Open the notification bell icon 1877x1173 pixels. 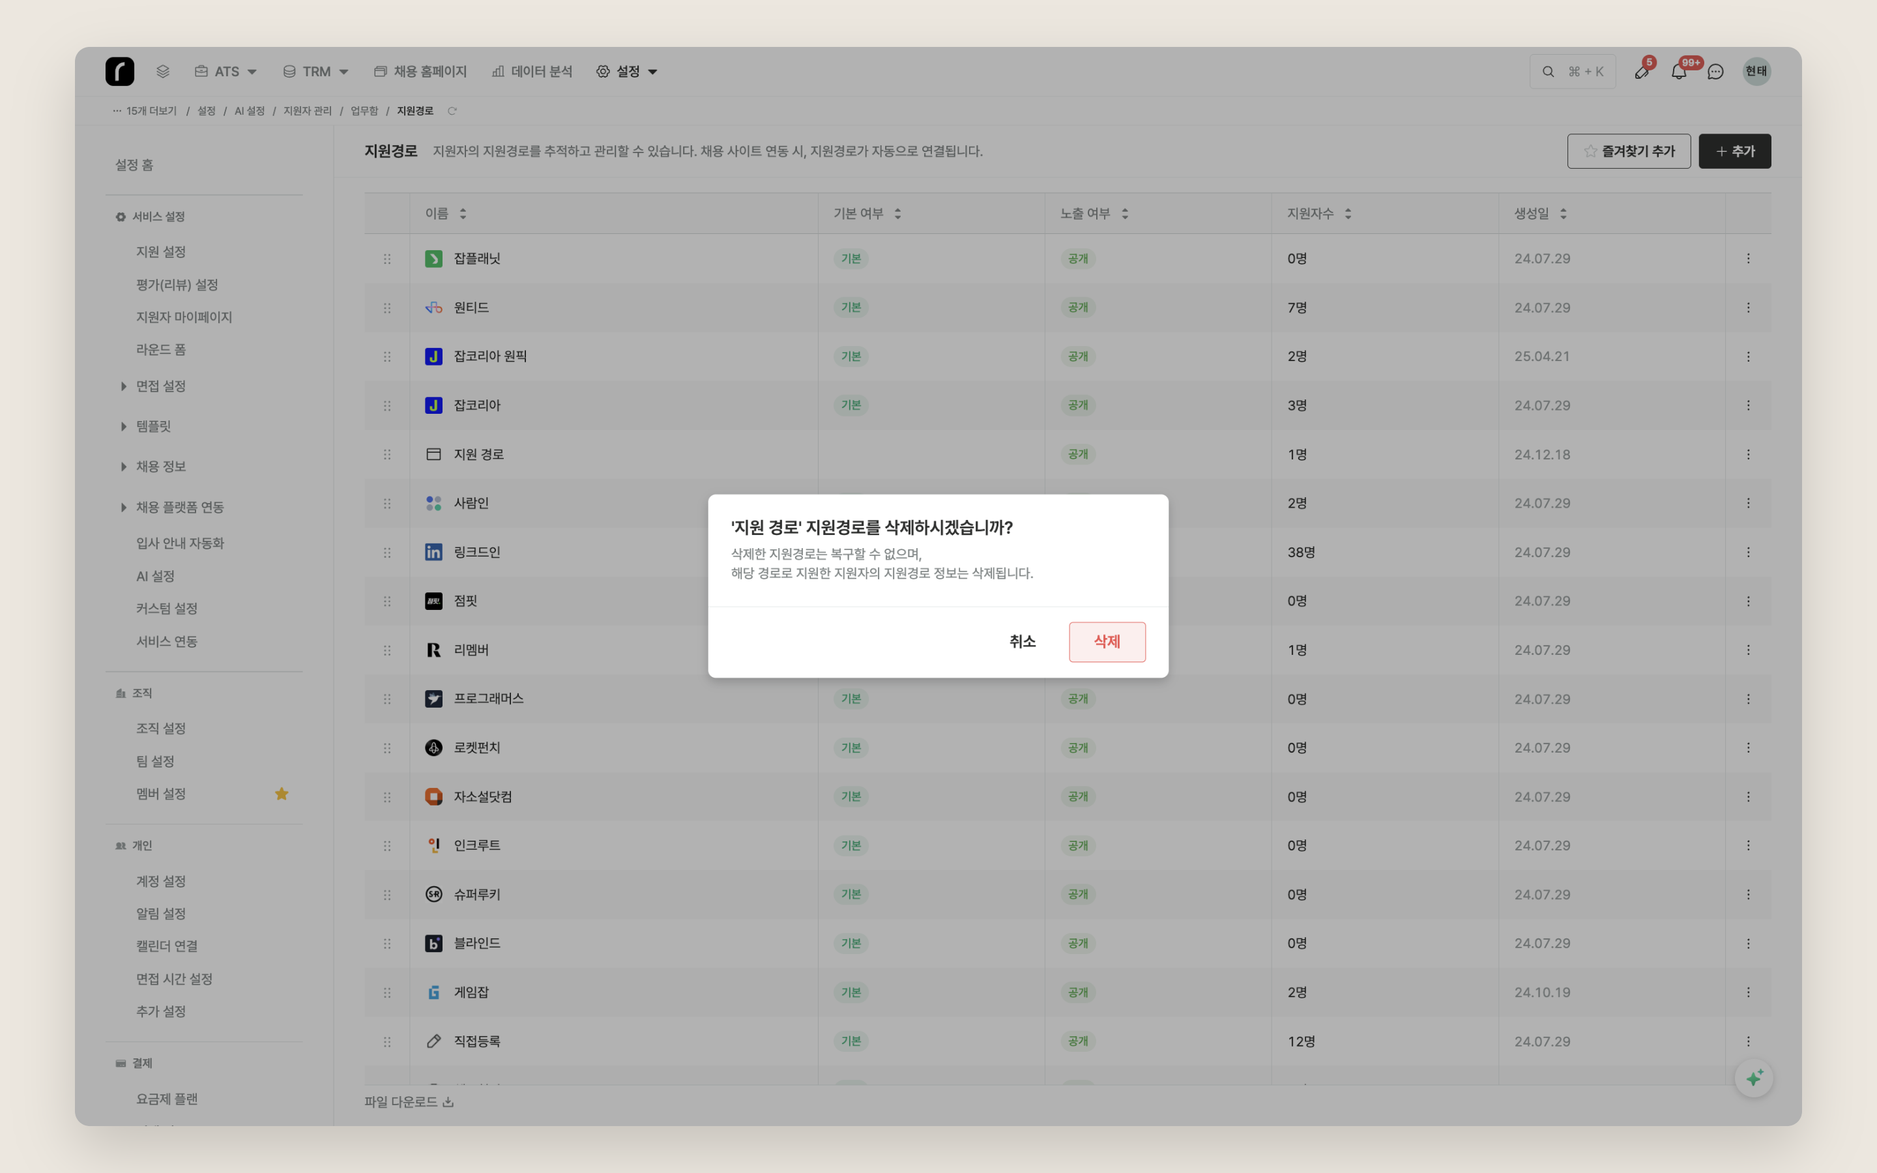point(1678,72)
